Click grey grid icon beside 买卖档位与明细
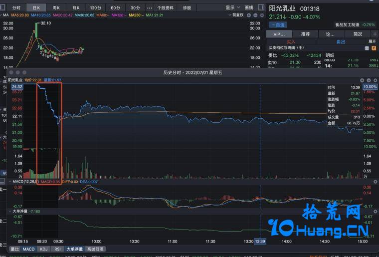The width and height of the screenshot is (379, 257). tap(367, 48)
